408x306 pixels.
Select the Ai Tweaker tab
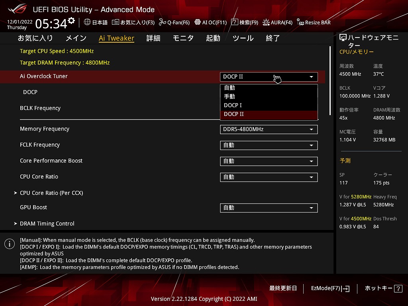coord(116,38)
